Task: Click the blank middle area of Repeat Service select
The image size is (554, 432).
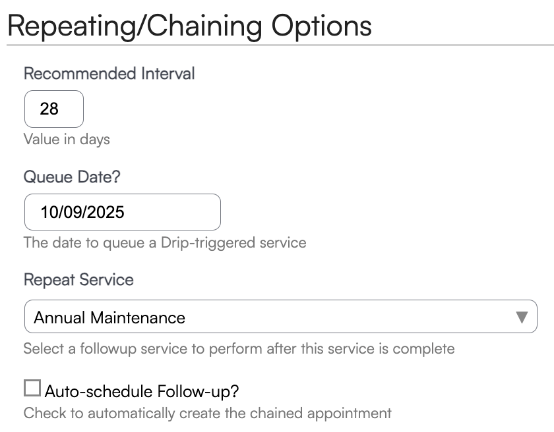Action: tap(343, 317)
